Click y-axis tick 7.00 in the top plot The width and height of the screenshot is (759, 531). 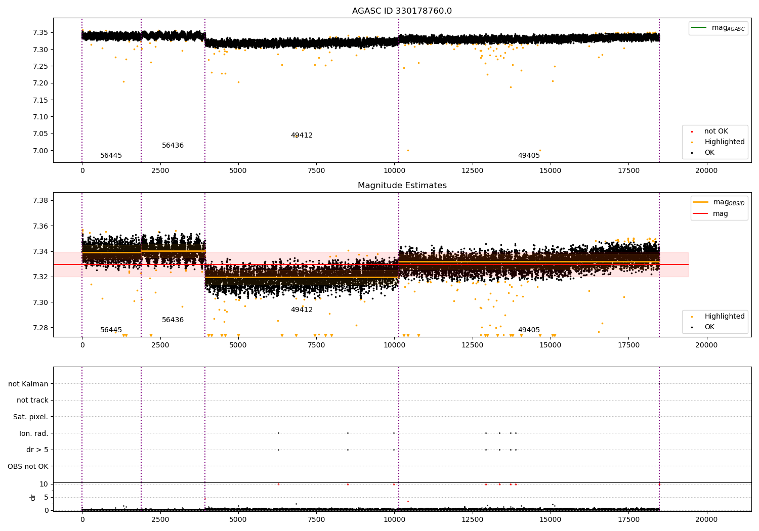coord(40,151)
